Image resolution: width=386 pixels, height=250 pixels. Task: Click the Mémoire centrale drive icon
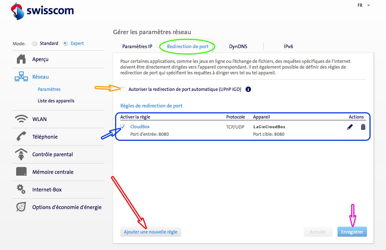coord(22,172)
